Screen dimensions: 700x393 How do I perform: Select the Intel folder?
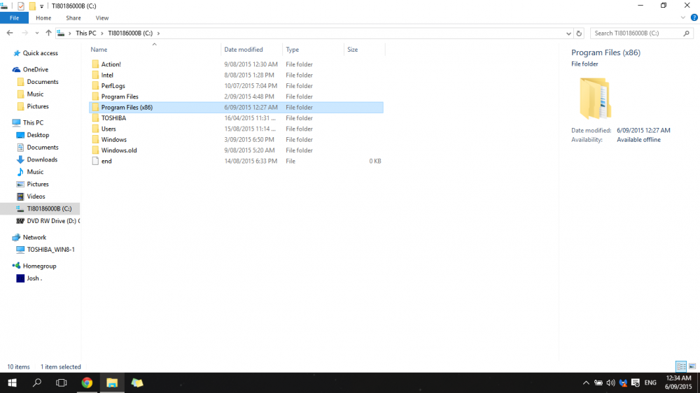click(107, 75)
